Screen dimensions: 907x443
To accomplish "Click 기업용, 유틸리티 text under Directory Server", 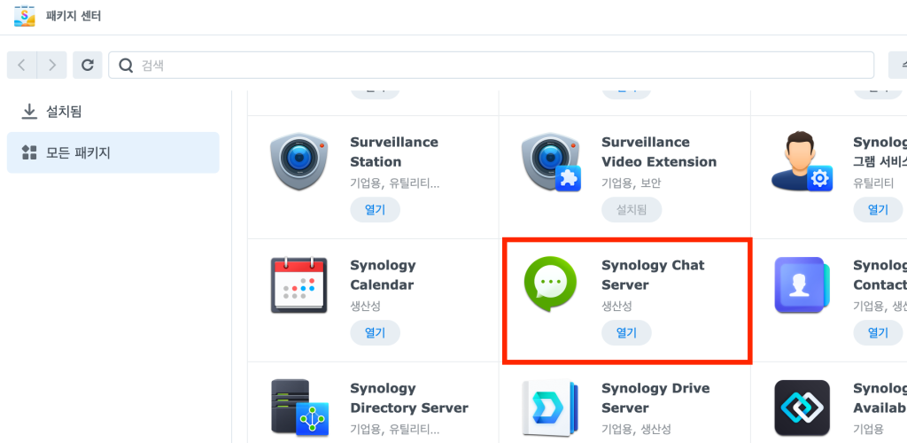I will [394, 429].
